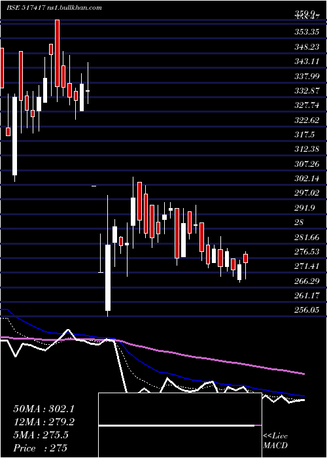Click the <<Live MACD label

pyautogui.click(x=275, y=440)
